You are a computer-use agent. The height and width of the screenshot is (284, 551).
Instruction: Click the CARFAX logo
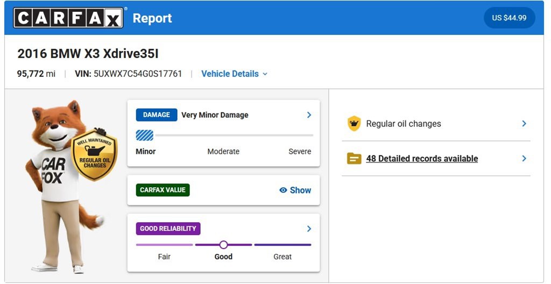click(x=68, y=18)
